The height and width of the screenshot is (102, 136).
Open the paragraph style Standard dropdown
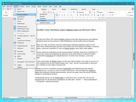click(90, 12)
